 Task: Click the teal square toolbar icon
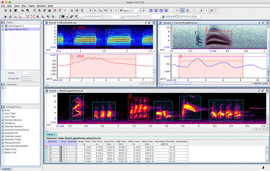coord(144,11)
